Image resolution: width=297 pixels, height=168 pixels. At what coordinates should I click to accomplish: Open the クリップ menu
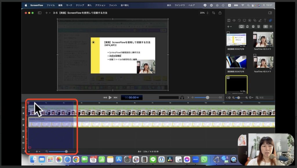tap(80, 5)
